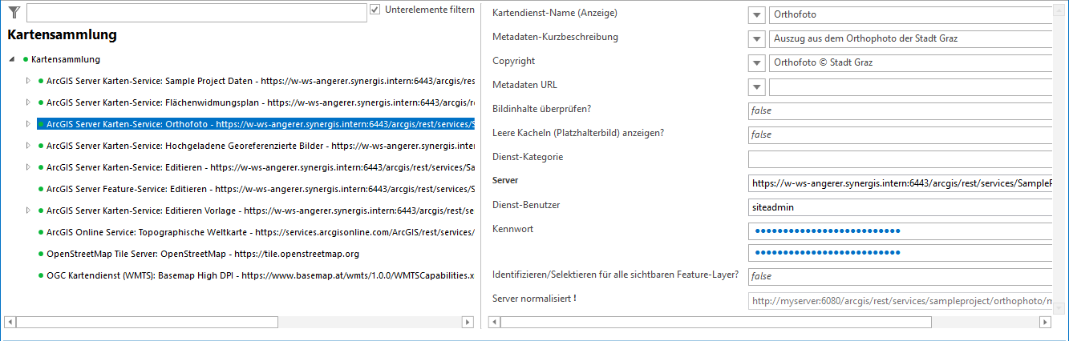Select Karten-Service: Editieren row
The width and height of the screenshot is (1069, 341).
[x=261, y=167]
